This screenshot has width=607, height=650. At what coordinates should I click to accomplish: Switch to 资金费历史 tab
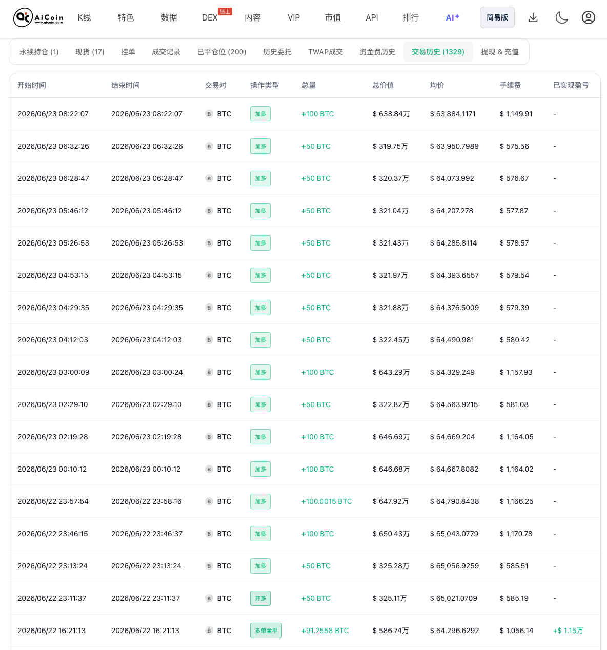click(377, 52)
